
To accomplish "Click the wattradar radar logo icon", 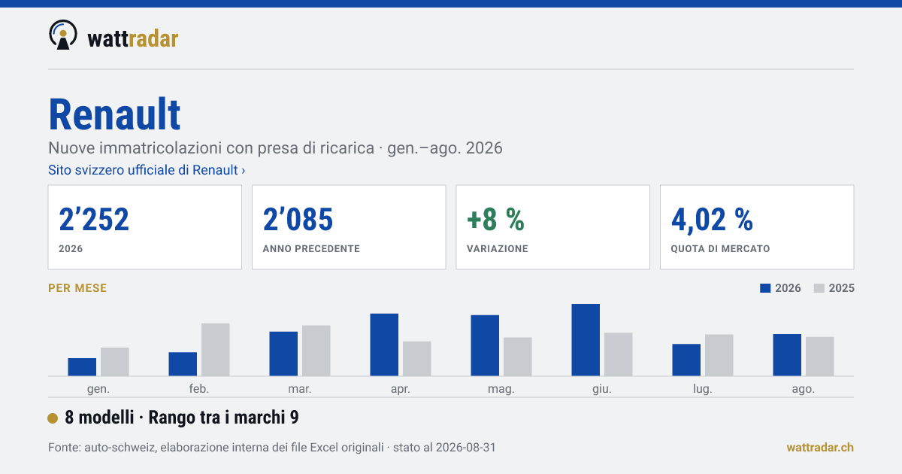I will pos(63,35).
